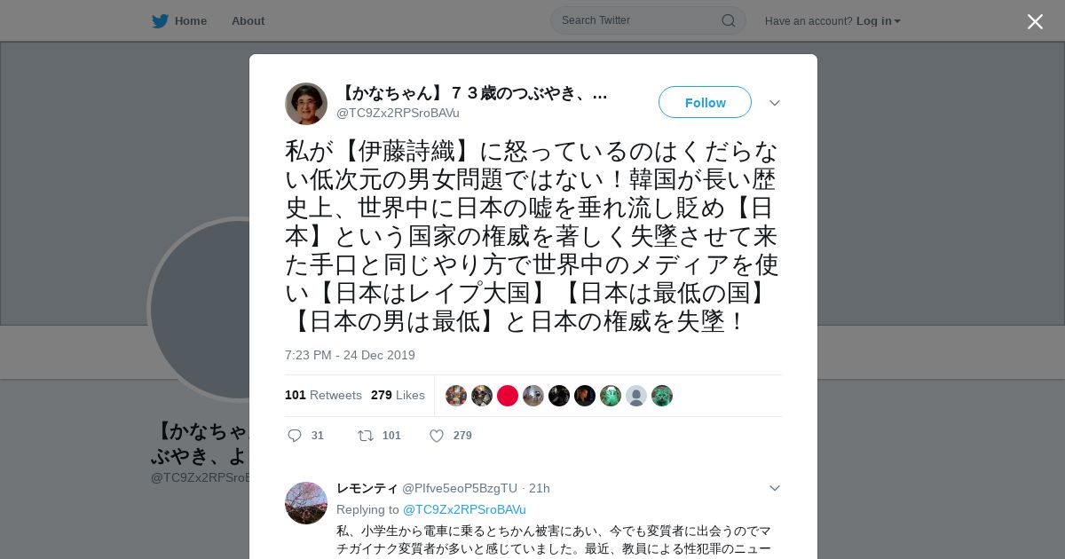Screen dimensions: 1065x559
Task: Click the red circle liker avatar
Action: [508, 396]
